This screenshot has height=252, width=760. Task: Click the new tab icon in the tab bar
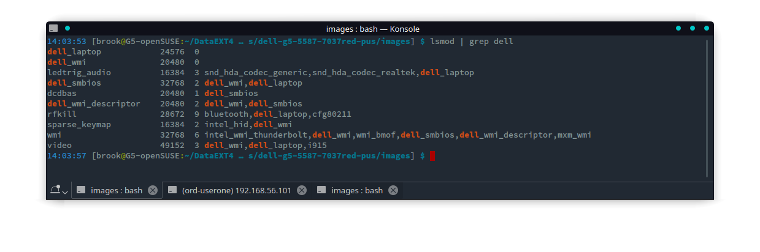pyautogui.click(x=55, y=190)
